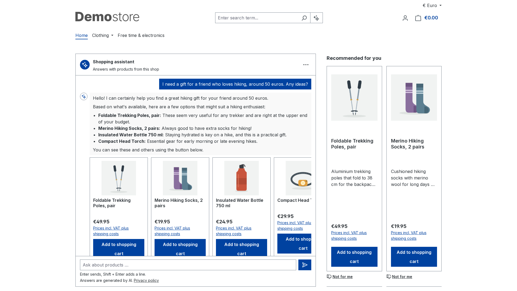Open the head torch product image
This screenshot has width=517, height=291.
tap(298, 178)
